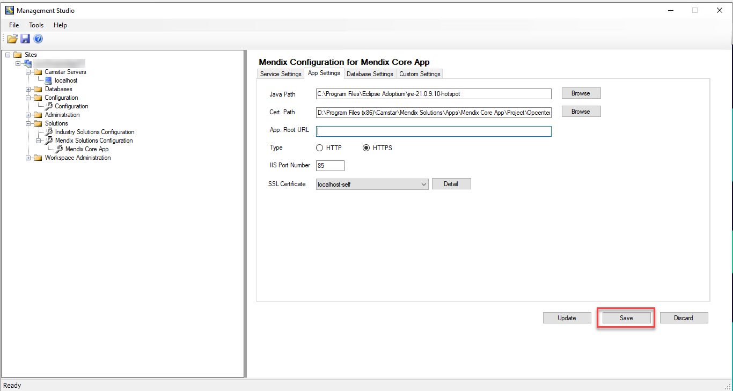Viewport: 733px width, 391px height.
Task: Click the Configuration wrench icon in tree
Action: click(x=49, y=106)
